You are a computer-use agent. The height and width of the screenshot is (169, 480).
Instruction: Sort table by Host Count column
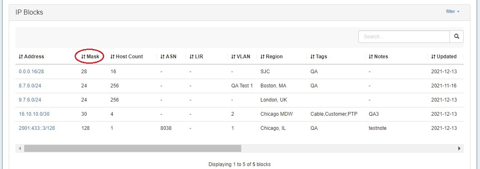coord(127,57)
